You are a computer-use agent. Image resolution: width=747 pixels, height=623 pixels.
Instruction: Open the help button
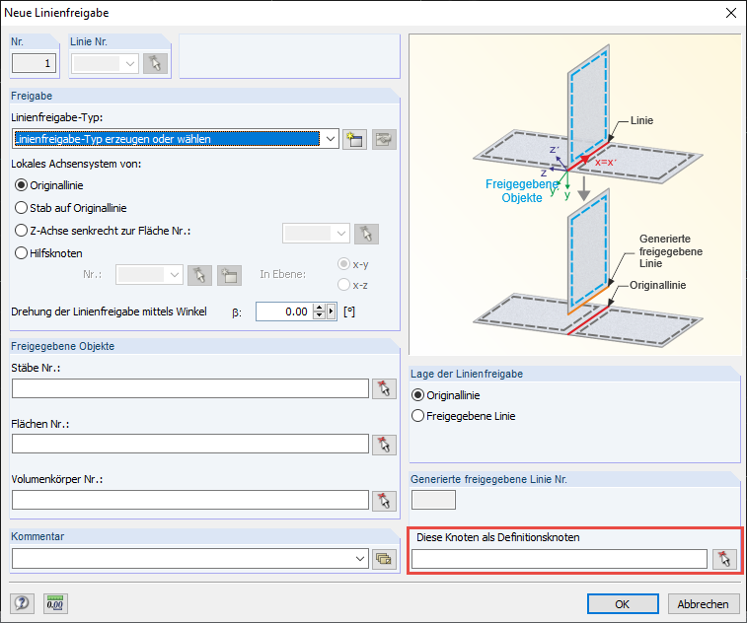pyautogui.click(x=22, y=603)
